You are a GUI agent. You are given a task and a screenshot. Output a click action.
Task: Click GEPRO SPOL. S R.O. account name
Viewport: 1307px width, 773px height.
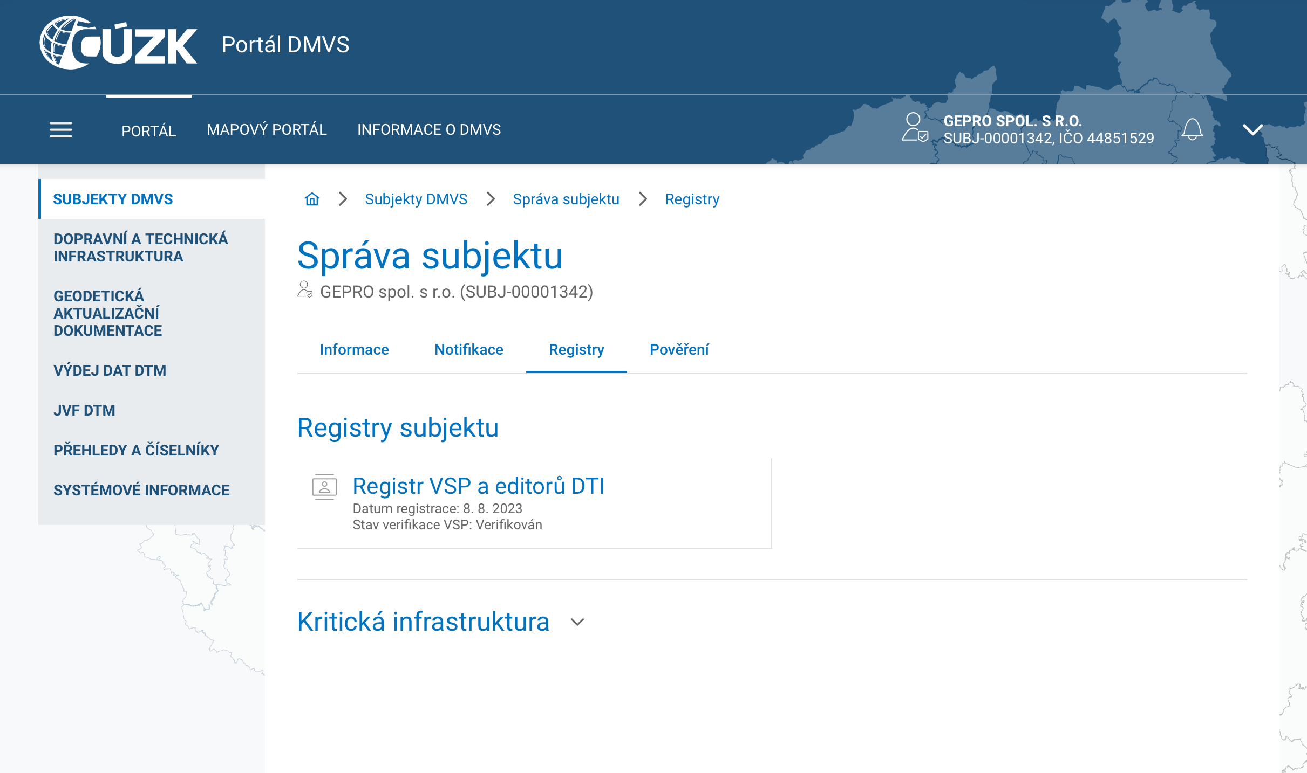click(x=1012, y=121)
